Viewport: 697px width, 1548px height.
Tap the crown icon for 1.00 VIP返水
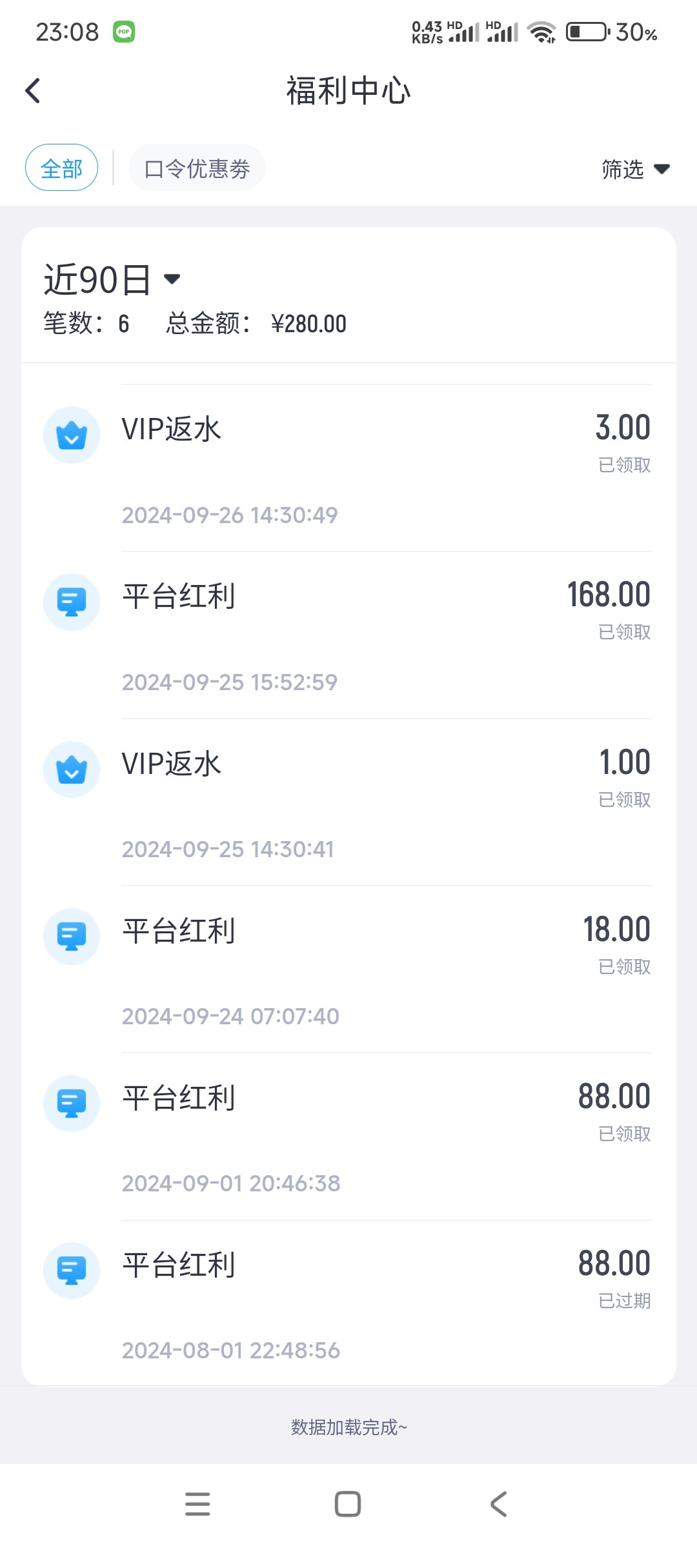72,769
